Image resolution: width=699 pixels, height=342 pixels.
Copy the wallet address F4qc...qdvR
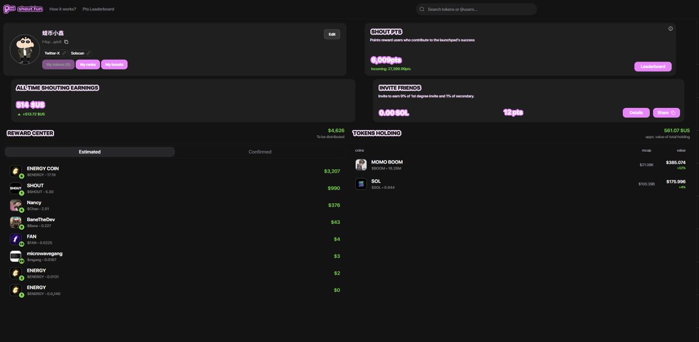tap(66, 42)
